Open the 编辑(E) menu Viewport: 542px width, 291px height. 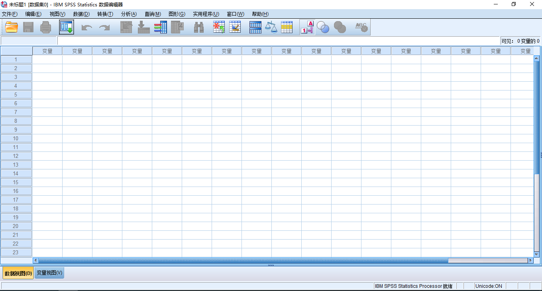point(33,14)
